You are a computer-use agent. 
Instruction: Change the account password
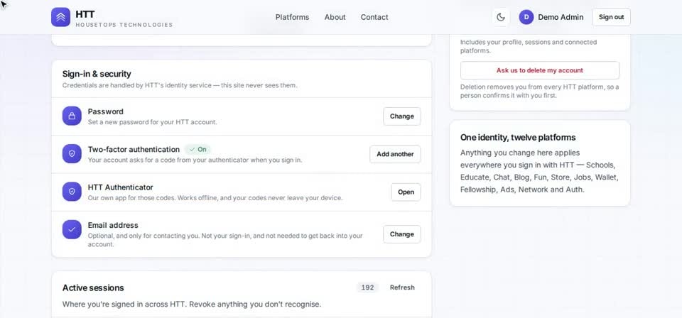[x=402, y=116]
